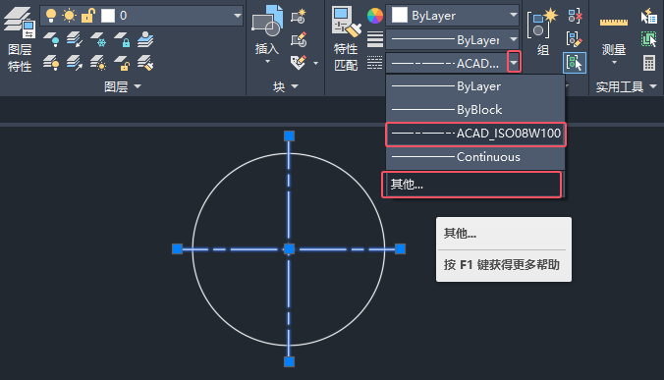Click the linetype icon beside ACAD dropdown

375,63
